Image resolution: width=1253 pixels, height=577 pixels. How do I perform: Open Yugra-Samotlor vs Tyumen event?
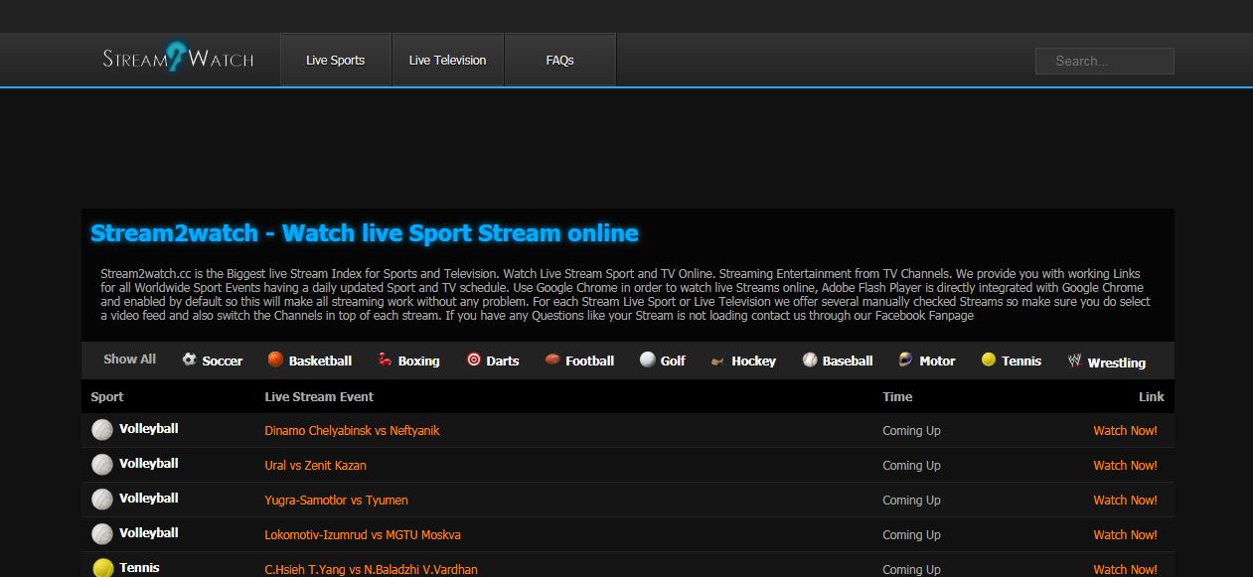[x=336, y=500]
